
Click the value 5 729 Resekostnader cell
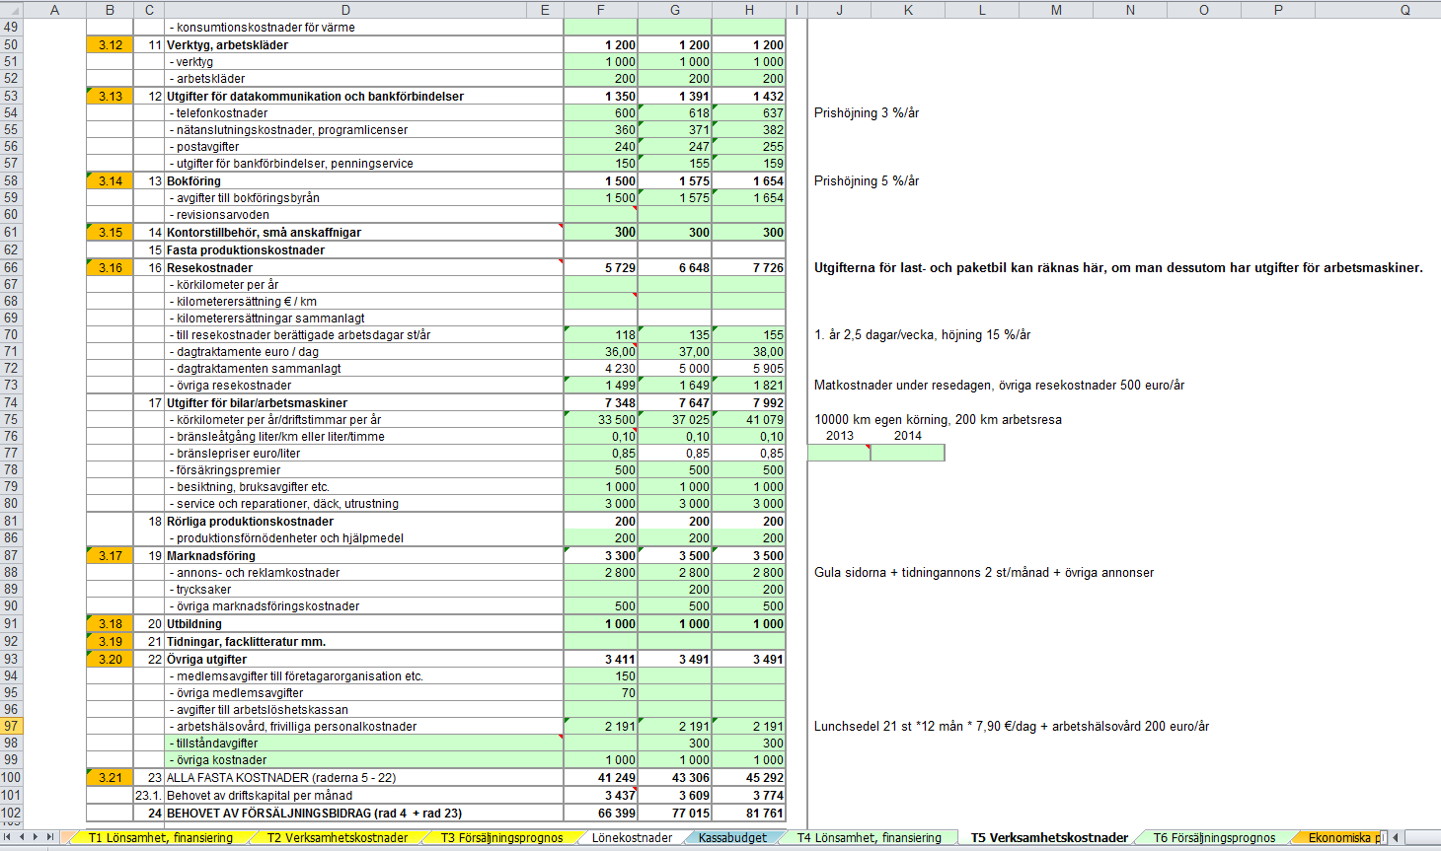tap(601, 267)
